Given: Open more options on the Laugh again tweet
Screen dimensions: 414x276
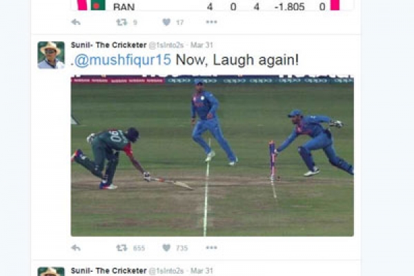Looking at the screenshot, I should pyautogui.click(x=212, y=248).
